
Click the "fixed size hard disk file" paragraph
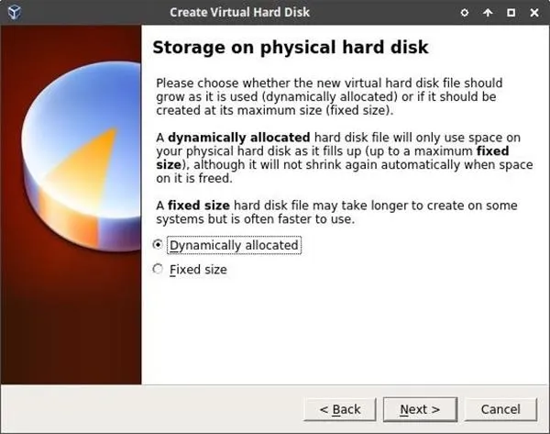pos(336,212)
